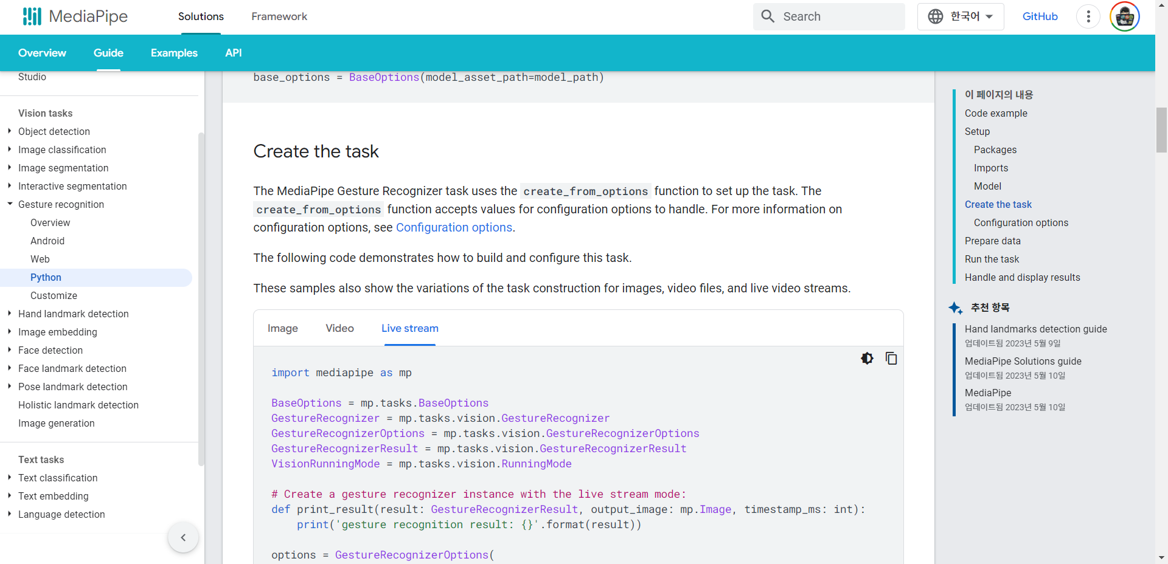Jump to Code example section
Viewport: 1168px width, 564px height.
point(996,113)
